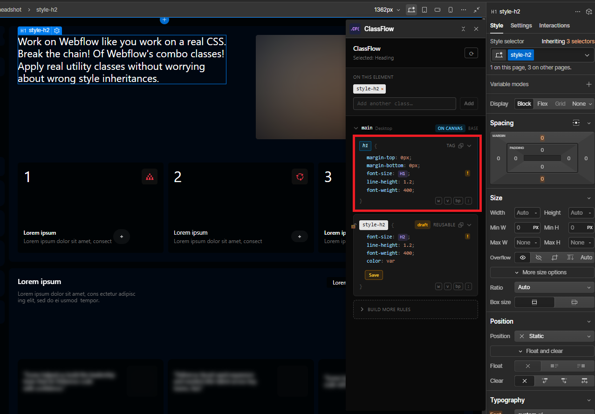
Task: Click the ':' button in the h1 rule
Action: (468, 201)
